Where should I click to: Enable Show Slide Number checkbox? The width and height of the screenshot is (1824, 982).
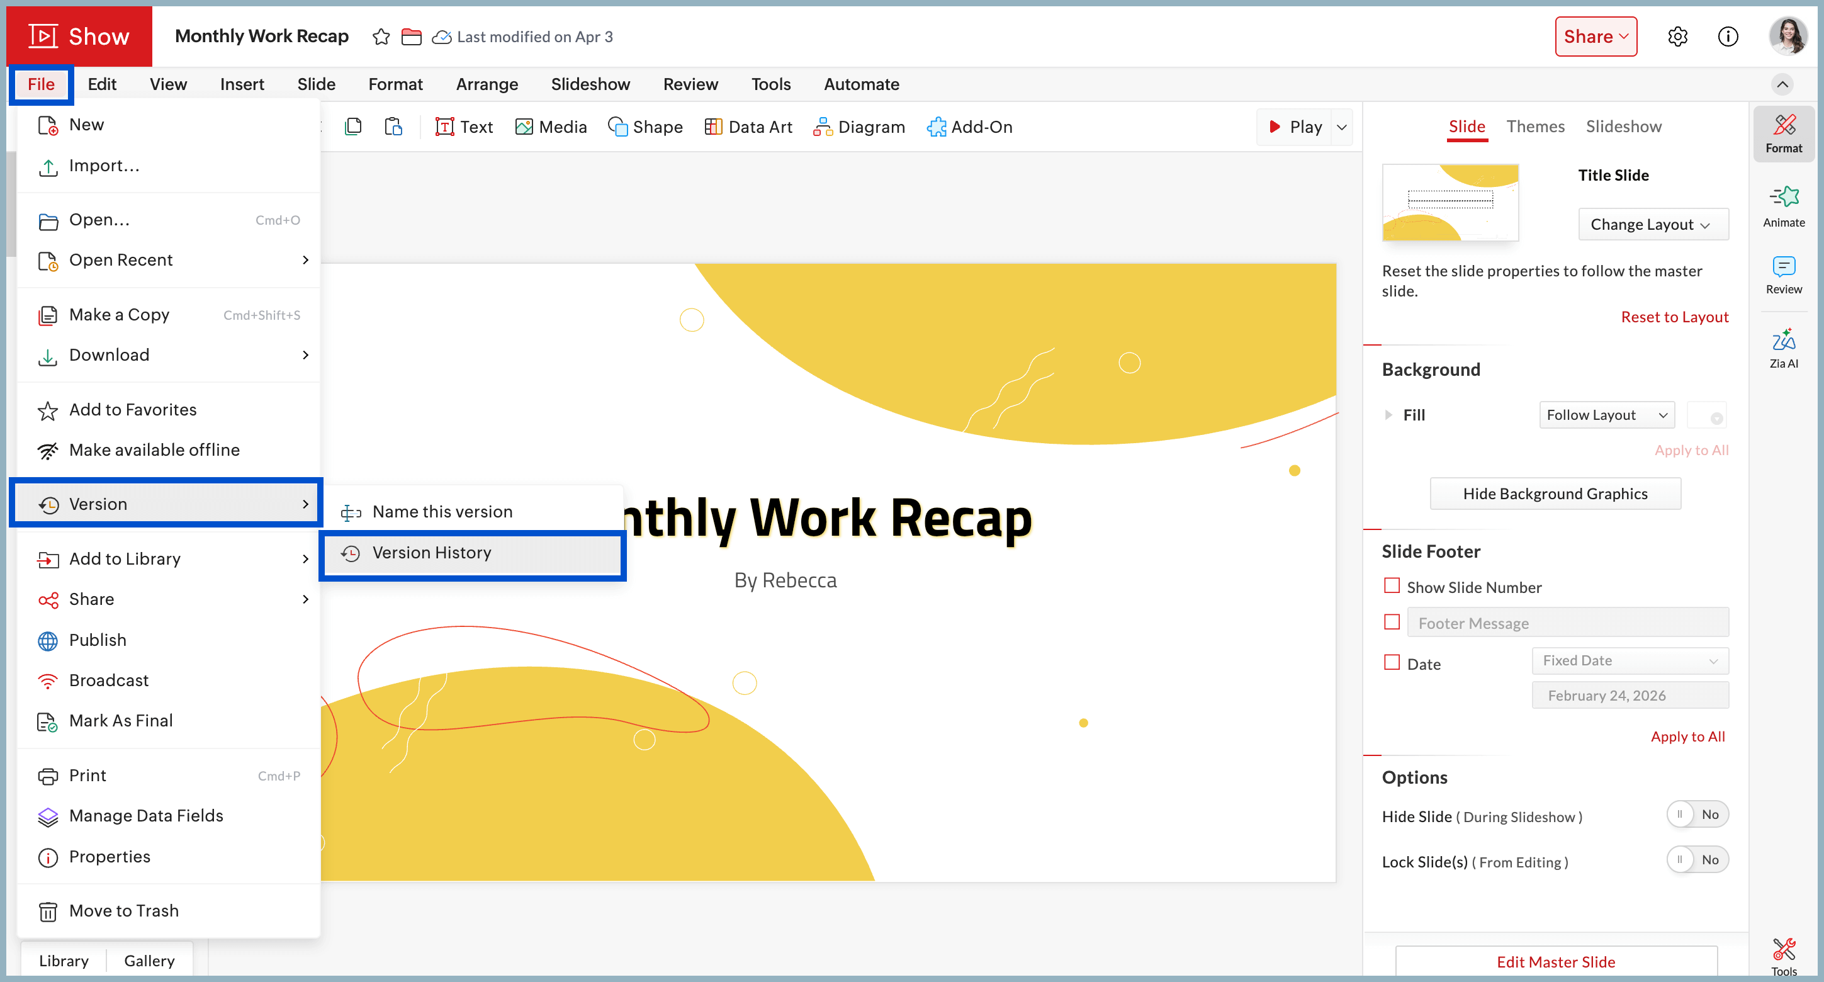pyautogui.click(x=1392, y=585)
